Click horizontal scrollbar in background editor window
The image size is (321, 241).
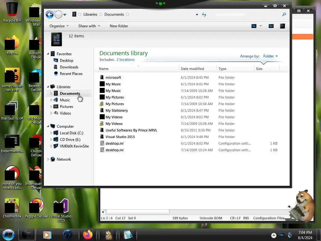(x=138, y=212)
